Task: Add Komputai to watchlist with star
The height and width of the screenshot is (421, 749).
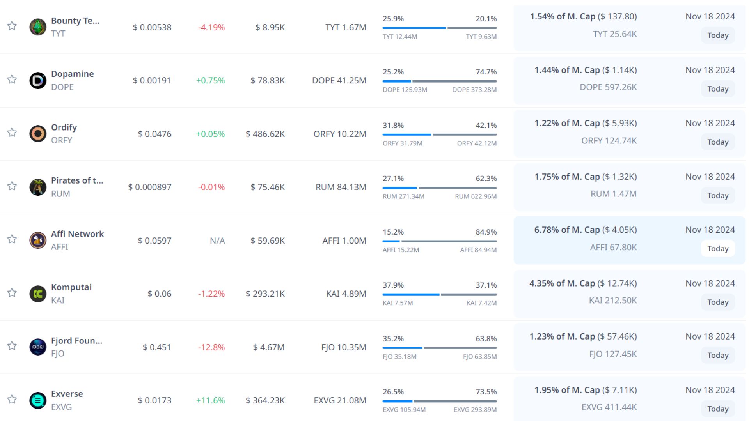Action: pyautogui.click(x=12, y=293)
